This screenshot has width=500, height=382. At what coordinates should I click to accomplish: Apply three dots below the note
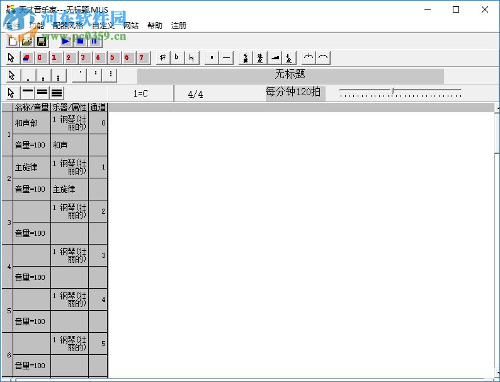[58, 76]
